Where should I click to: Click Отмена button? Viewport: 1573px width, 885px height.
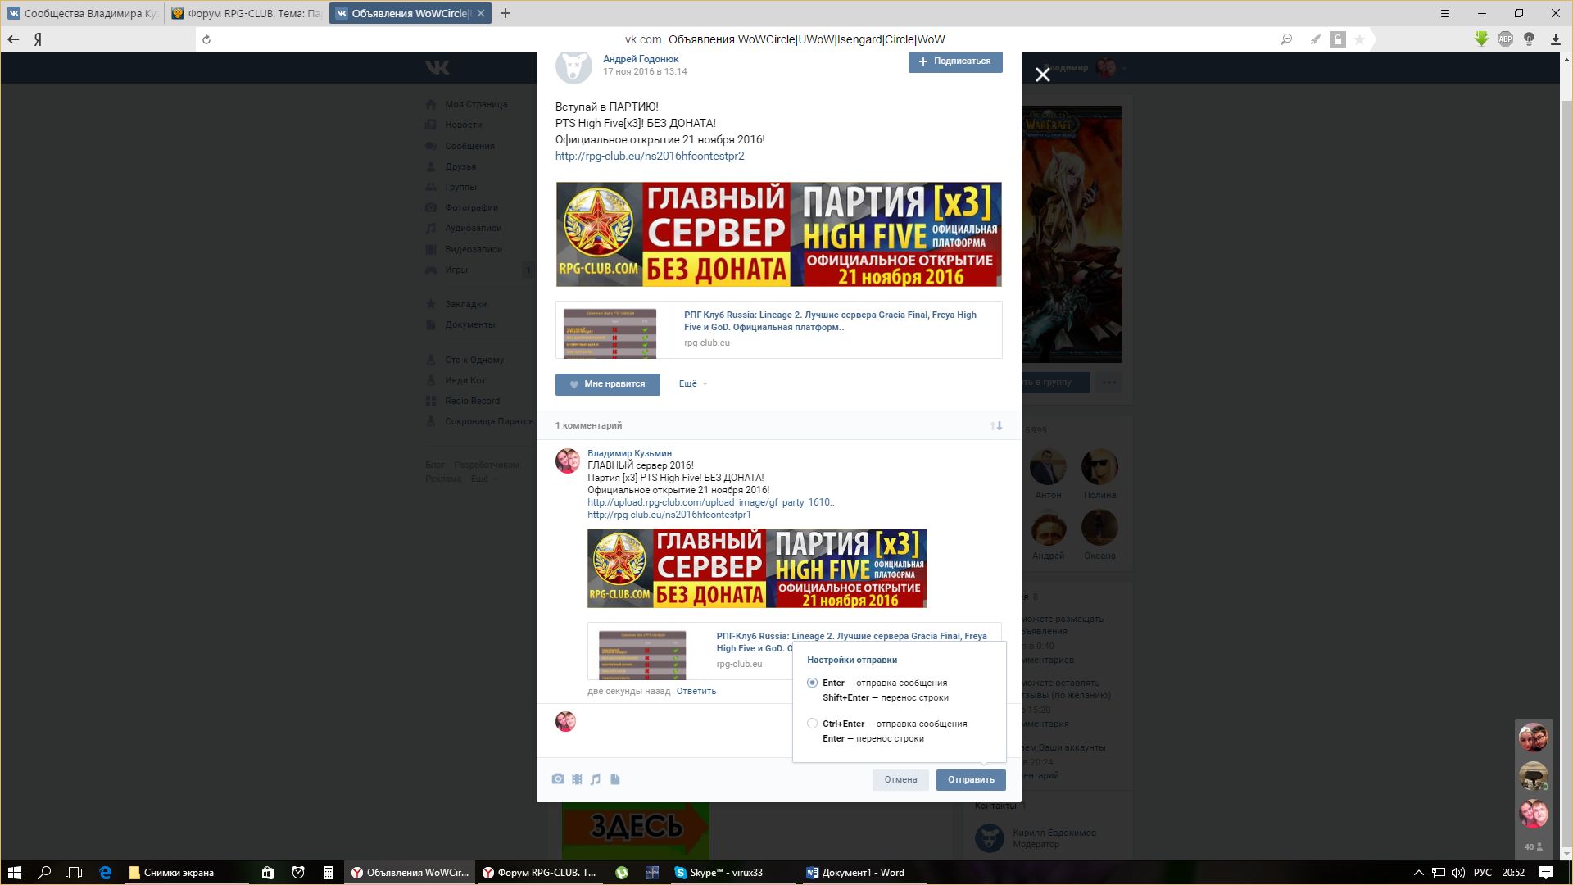900,779
